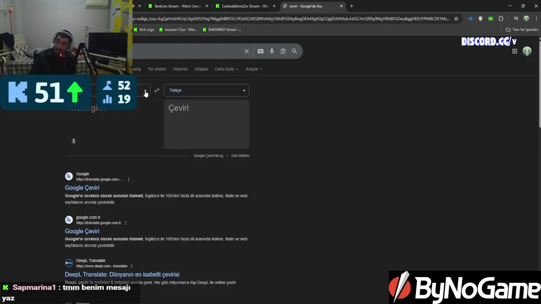
Task: Click the https://www.deepl.com › translator URL text
Action: pos(102,266)
